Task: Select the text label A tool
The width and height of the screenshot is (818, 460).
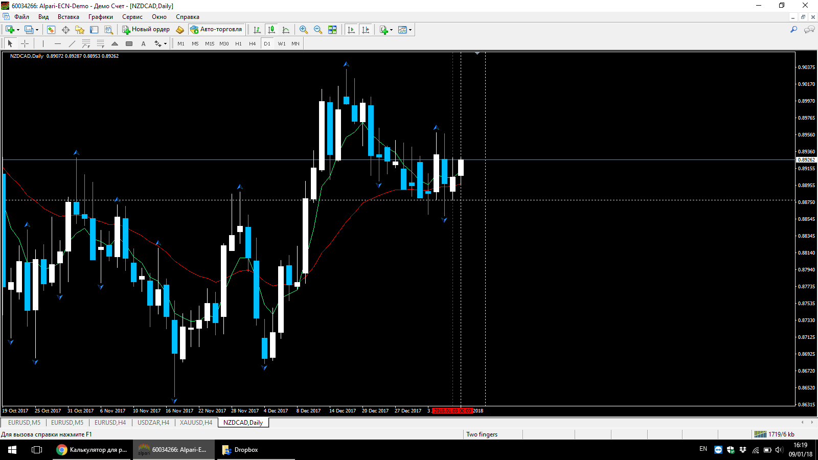Action: [x=144, y=44]
